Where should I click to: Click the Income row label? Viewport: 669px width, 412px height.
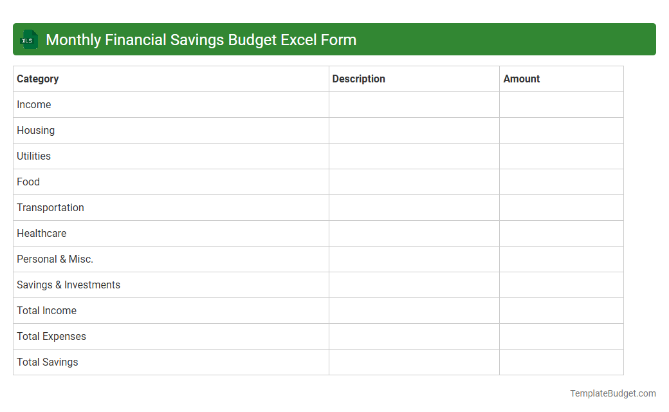point(33,104)
